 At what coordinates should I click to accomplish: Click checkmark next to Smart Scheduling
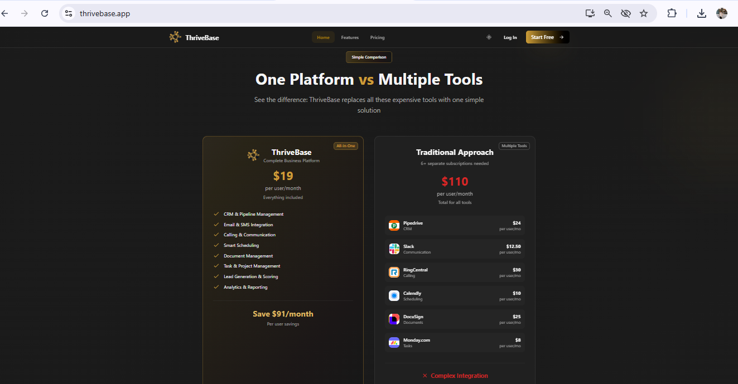tap(216, 245)
